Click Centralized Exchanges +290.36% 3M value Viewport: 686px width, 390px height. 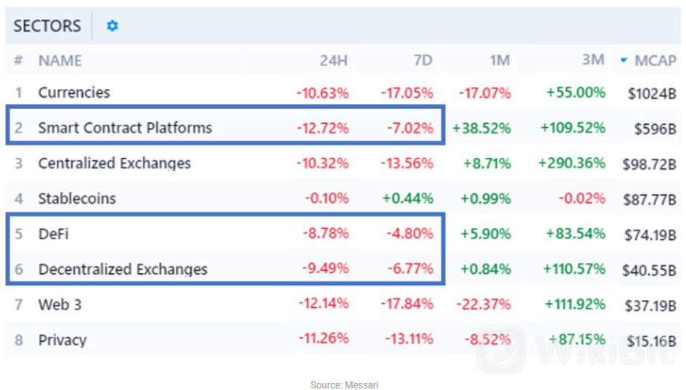(571, 163)
